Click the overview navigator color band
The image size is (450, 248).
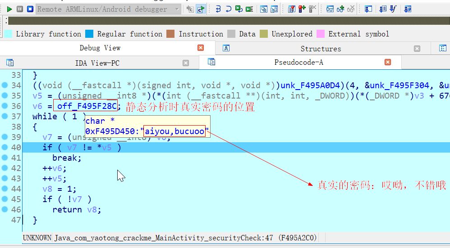[x=229, y=21]
